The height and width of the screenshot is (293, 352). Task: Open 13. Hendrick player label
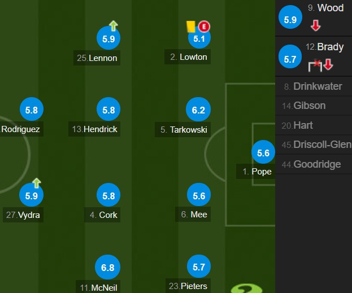point(95,129)
